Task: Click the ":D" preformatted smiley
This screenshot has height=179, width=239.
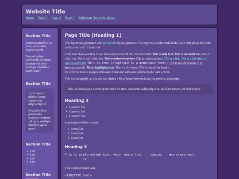Action: point(85,159)
